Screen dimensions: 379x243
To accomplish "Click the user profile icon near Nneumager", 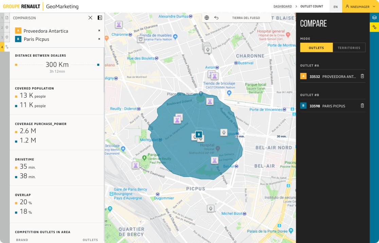I will pos(346,6).
